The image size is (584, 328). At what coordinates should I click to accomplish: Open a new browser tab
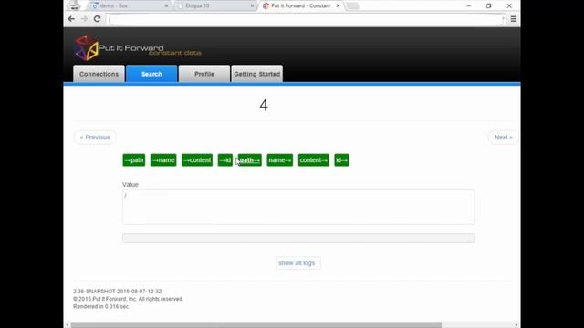coord(352,6)
